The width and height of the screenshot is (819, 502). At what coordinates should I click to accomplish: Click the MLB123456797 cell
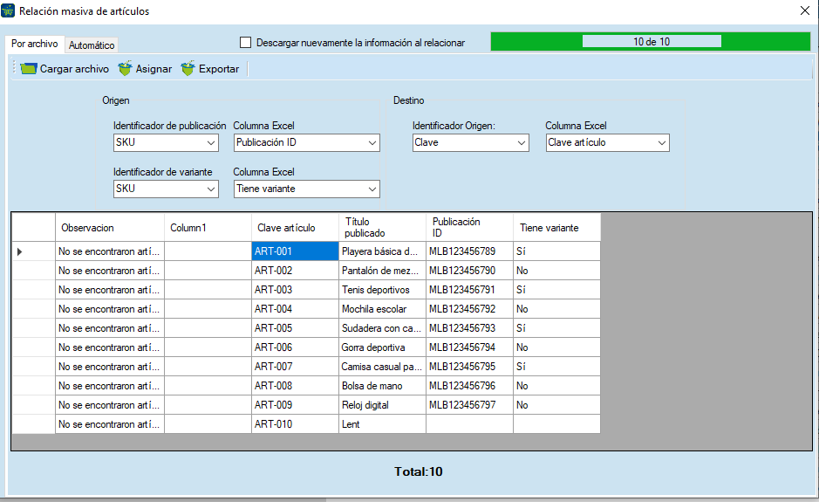(469, 405)
